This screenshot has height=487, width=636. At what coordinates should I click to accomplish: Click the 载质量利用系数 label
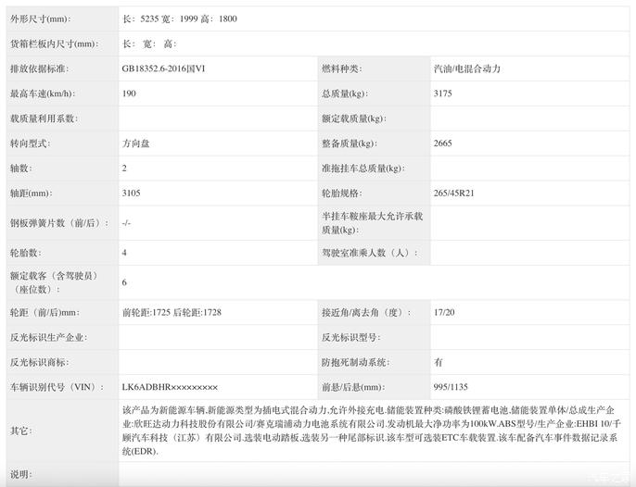click(x=45, y=119)
